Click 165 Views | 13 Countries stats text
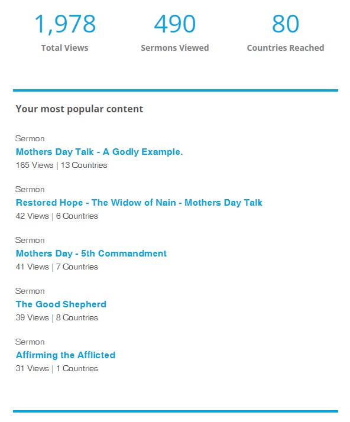350x422 pixels. [61, 165]
